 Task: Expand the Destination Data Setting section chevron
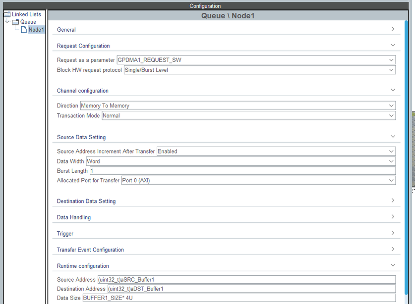pyautogui.click(x=393, y=201)
